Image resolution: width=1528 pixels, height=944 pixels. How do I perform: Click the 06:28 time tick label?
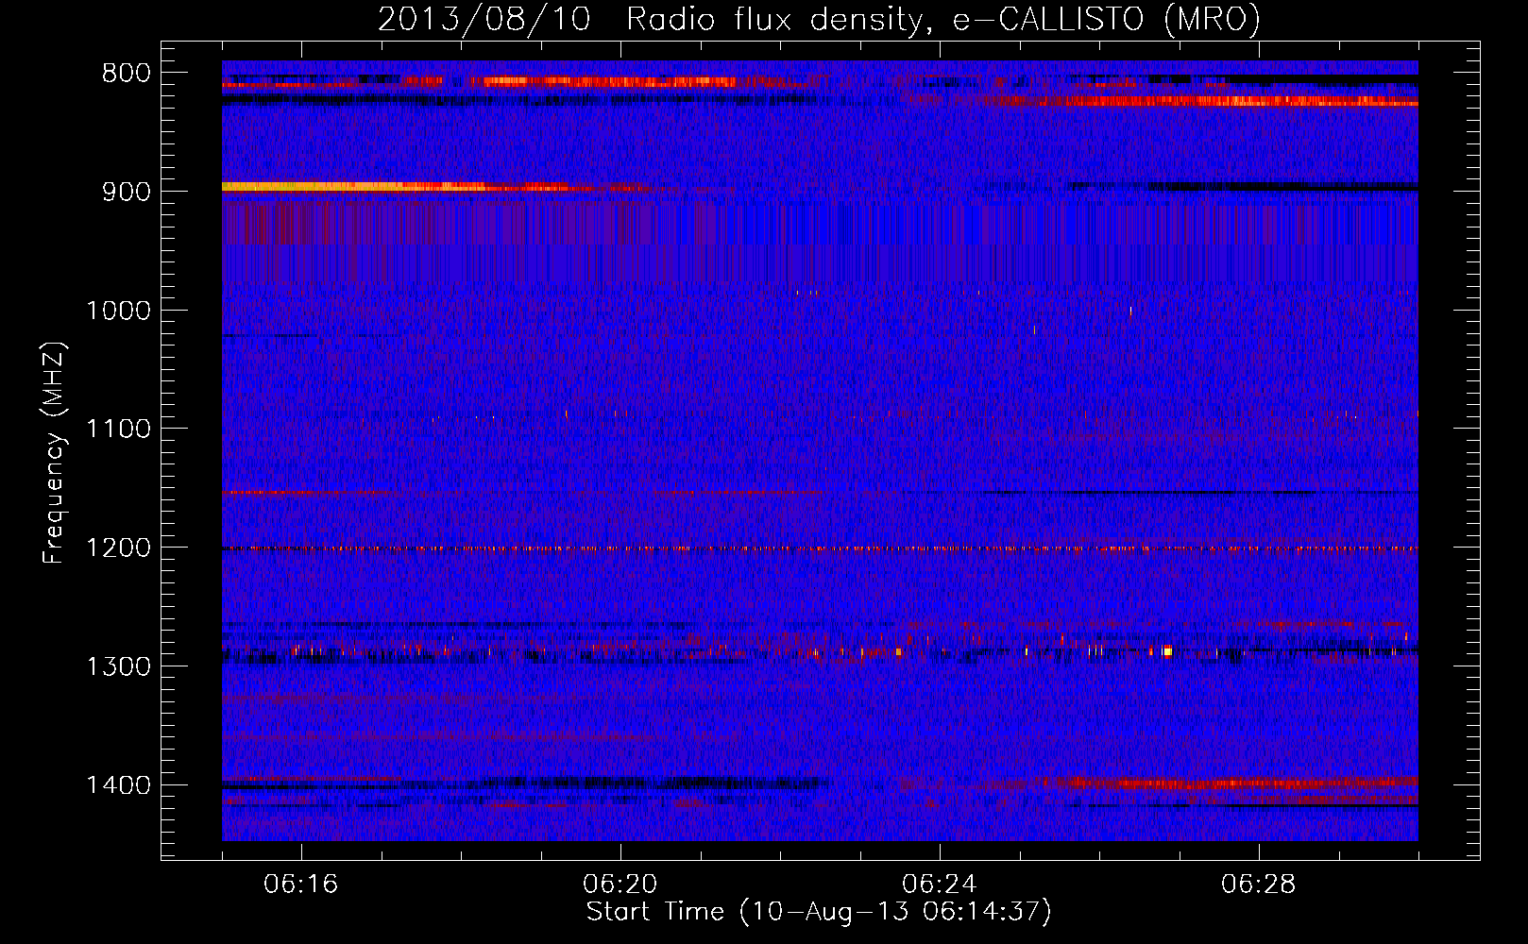[x=1259, y=885]
